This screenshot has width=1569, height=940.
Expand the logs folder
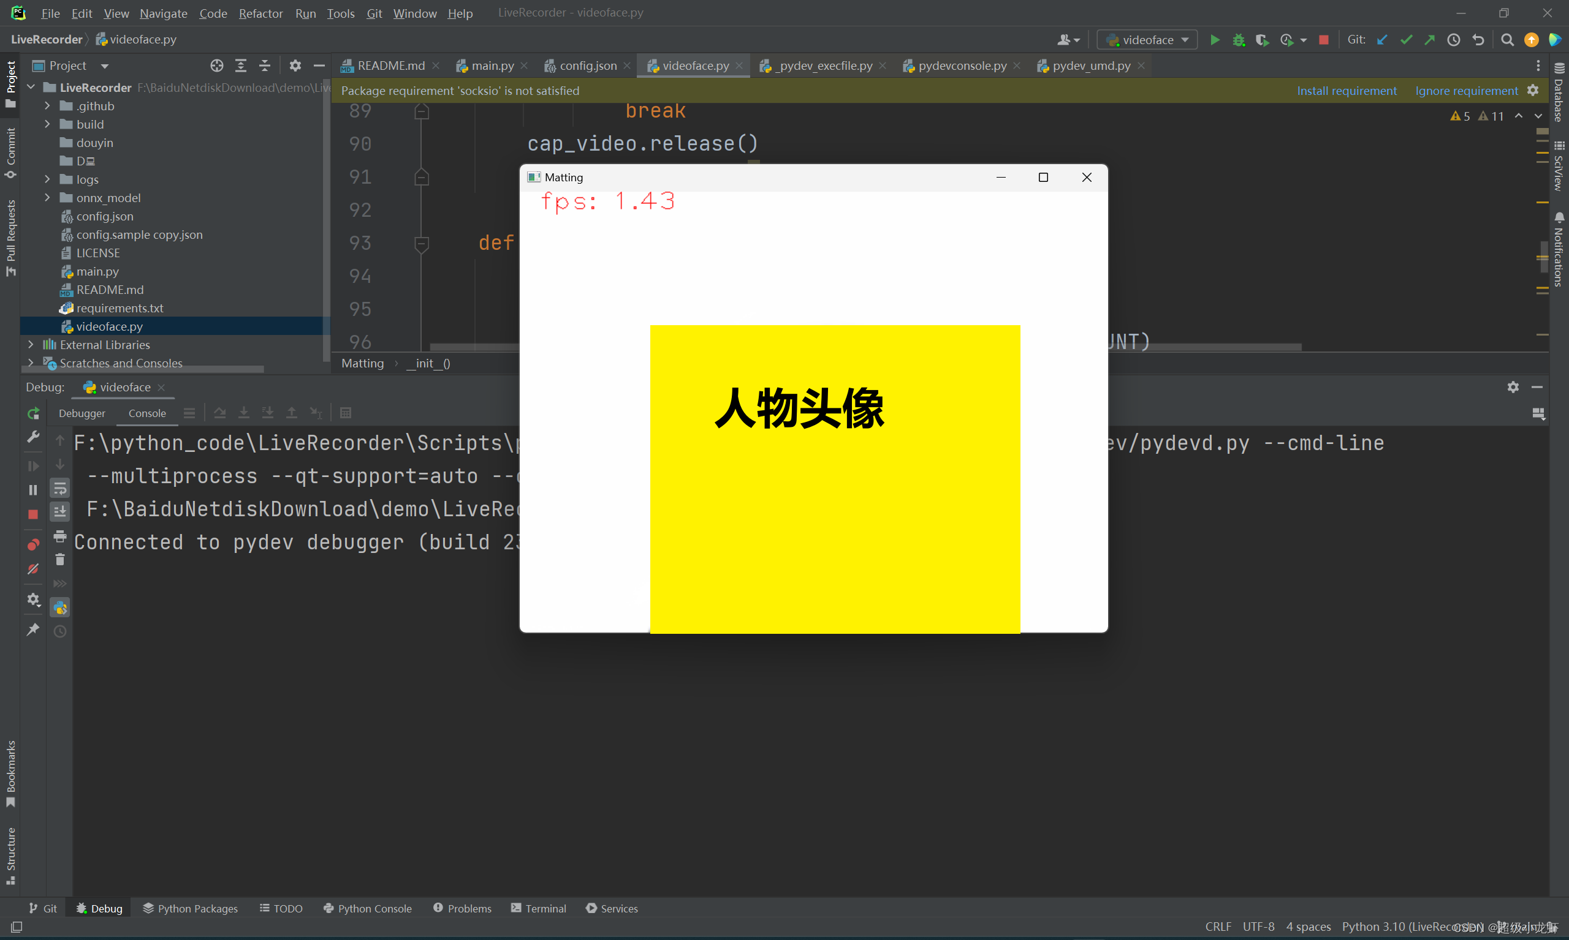(x=47, y=179)
